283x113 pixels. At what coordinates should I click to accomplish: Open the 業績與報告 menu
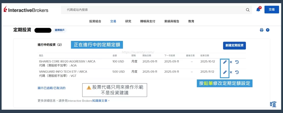(x=172, y=21)
